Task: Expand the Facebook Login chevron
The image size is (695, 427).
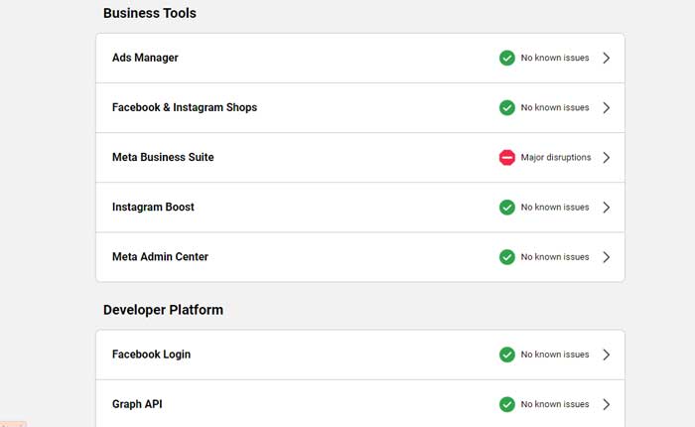Action: [x=606, y=355]
